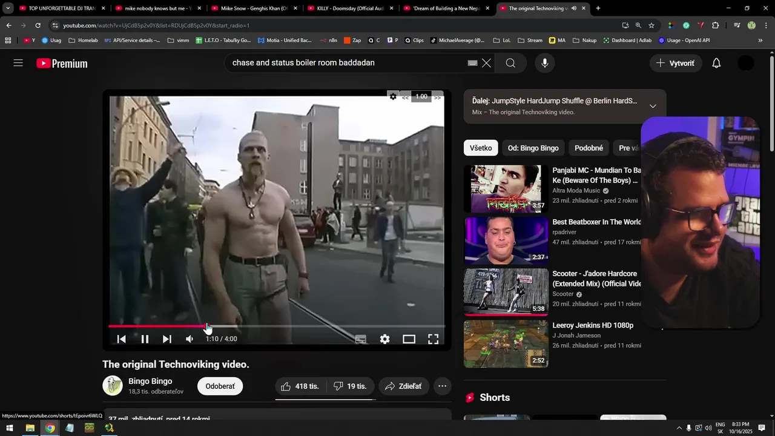Open Scooter J'adore Hardcore thumbnail

(x=506, y=292)
